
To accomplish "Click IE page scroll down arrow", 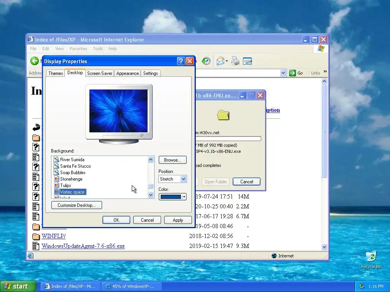I will tap(324, 247).
